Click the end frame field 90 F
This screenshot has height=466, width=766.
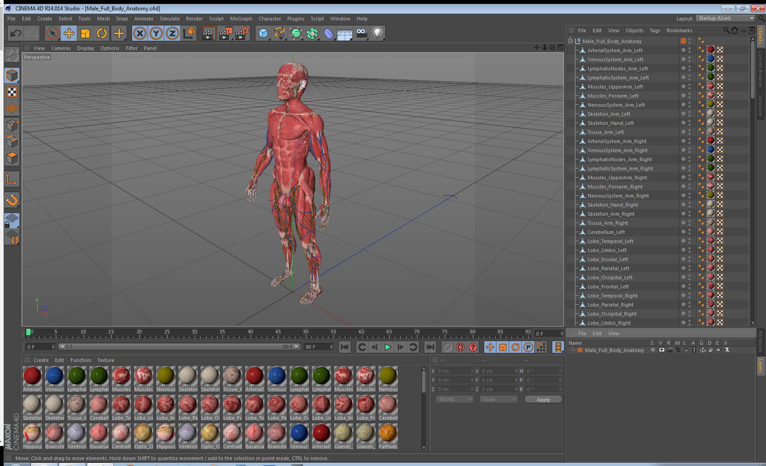point(319,347)
